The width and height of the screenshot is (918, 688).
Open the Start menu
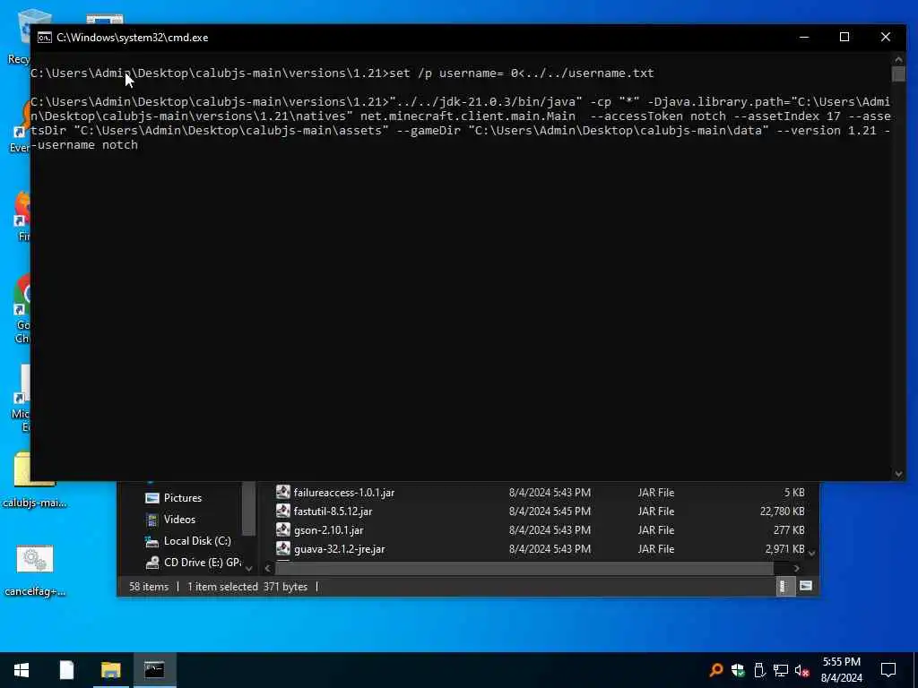tap(22, 670)
